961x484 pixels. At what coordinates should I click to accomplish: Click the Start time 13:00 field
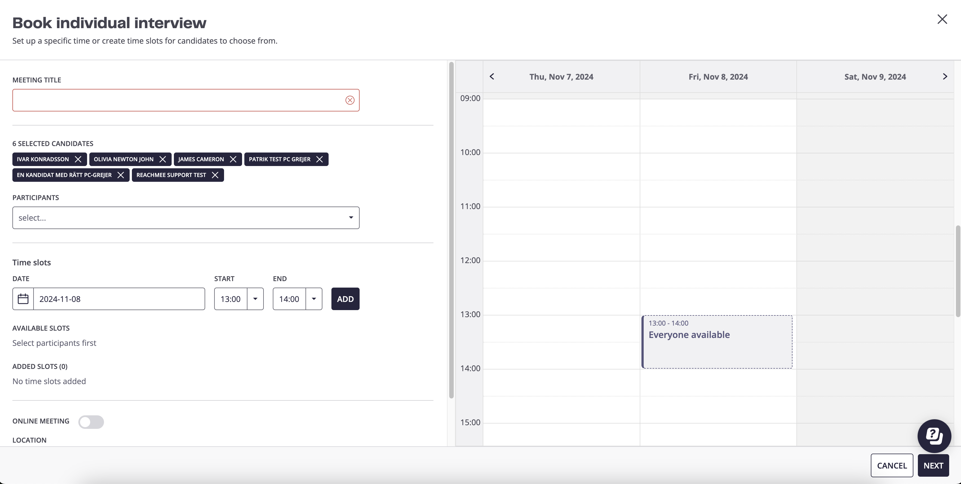[231, 299]
